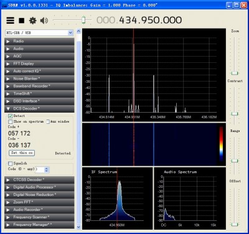Open the hamburger menu icon
This screenshot has width=249, height=234.
[x=11, y=21]
